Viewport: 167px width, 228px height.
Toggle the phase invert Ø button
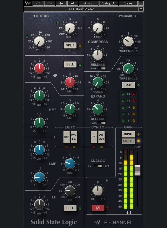pyautogui.click(x=98, y=208)
